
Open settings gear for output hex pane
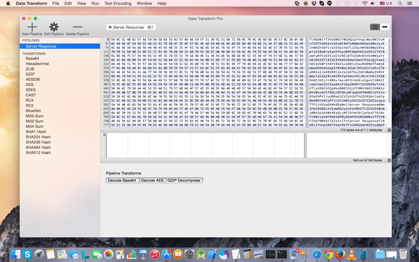[x=389, y=160]
